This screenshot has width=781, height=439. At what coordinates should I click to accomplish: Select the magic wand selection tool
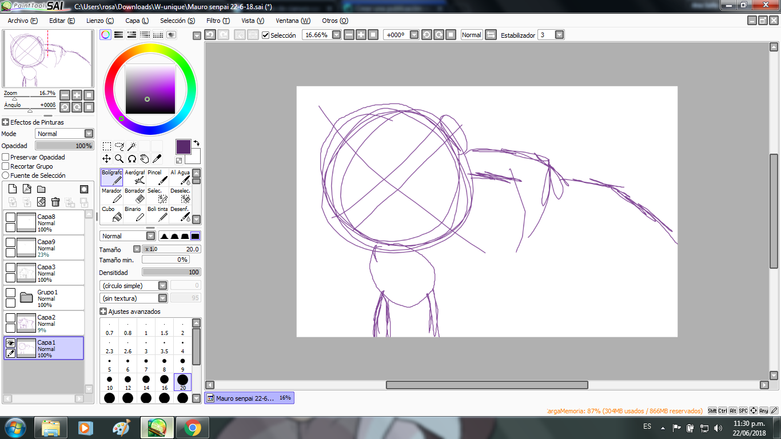pos(132,146)
